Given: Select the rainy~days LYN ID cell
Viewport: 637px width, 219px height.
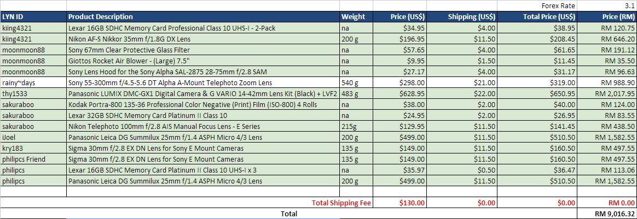Looking at the screenshot, I should click(x=33, y=82).
